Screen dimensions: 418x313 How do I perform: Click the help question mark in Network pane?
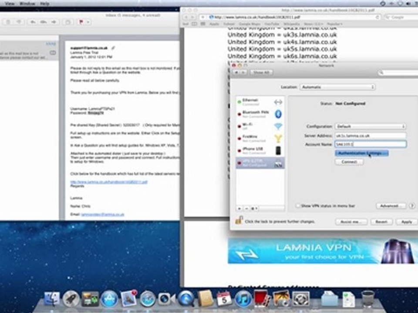[412, 206]
